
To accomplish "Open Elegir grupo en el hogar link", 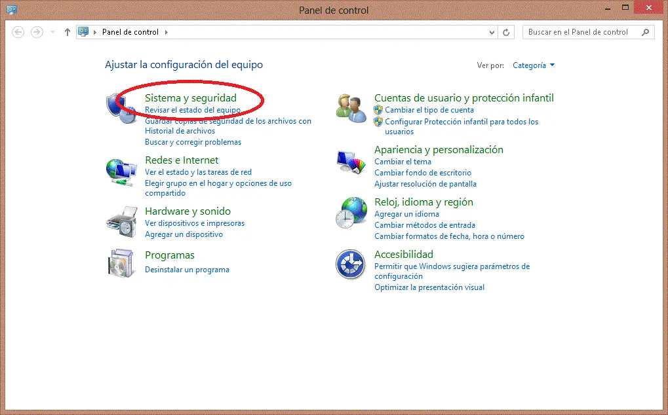I will point(218,188).
